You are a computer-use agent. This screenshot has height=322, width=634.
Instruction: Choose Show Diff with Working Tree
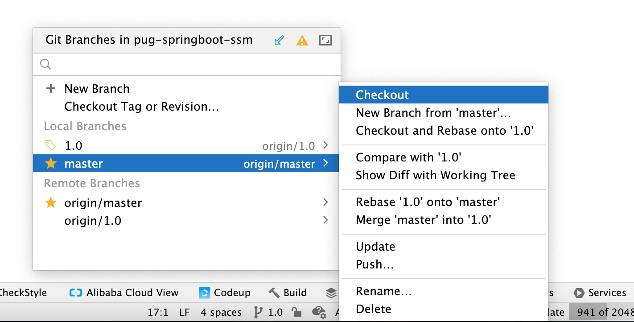click(444, 175)
